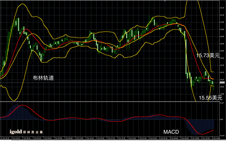Click the 7 Oct 09:00 time axis label
The image size is (226, 141).
coord(69,138)
